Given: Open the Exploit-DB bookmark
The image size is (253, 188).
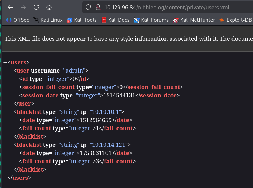Looking at the screenshot, I should [x=235, y=20].
